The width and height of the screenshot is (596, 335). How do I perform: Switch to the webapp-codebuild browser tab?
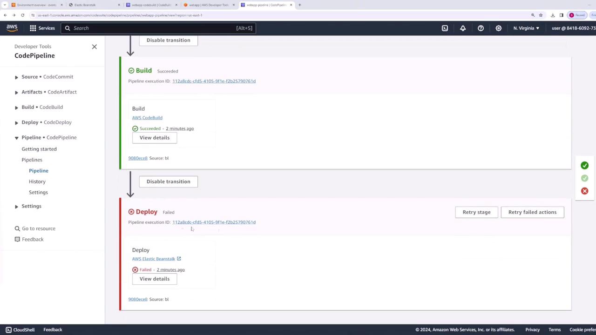(x=151, y=5)
